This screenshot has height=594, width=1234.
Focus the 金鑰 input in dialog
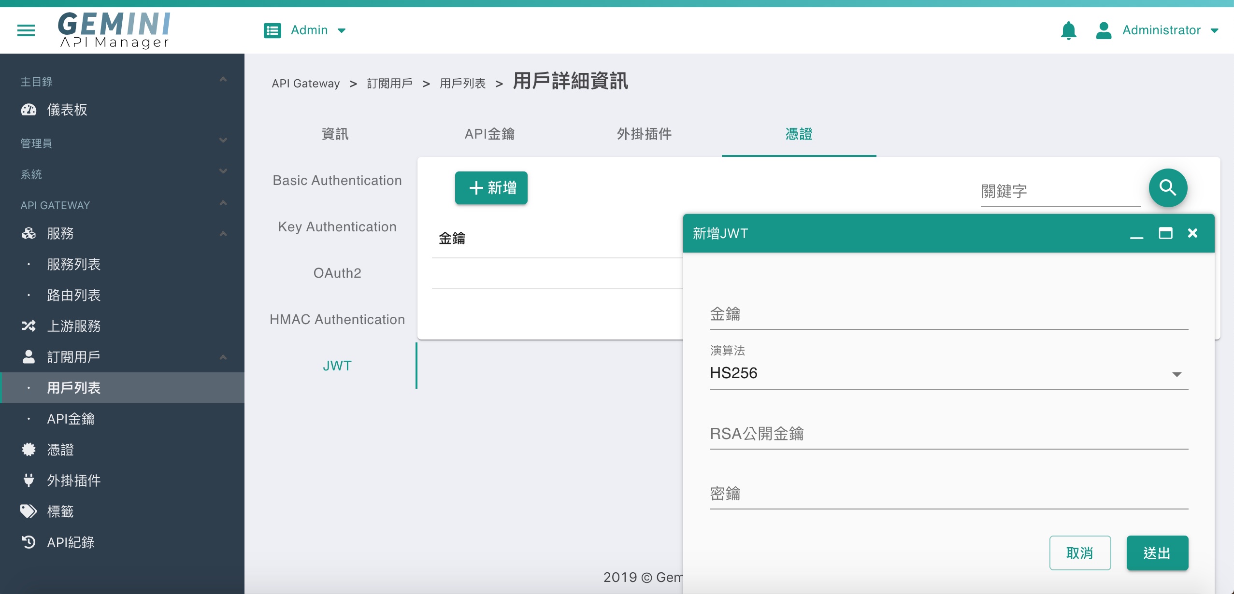point(949,314)
